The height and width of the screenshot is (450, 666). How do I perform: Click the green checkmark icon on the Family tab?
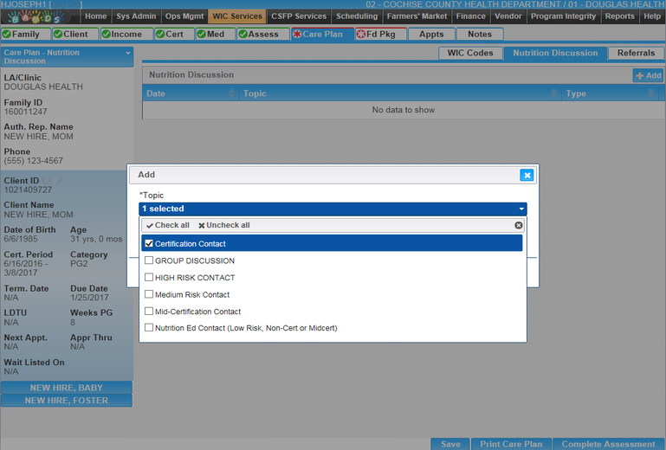point(7,35)
